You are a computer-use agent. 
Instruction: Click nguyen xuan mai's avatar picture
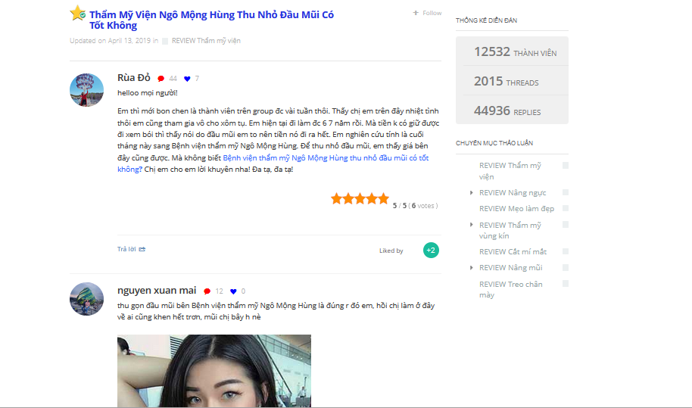(86, 299)
